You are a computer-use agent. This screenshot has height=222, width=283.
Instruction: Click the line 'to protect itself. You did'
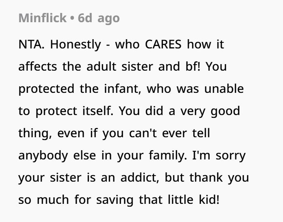coord(121,111)
